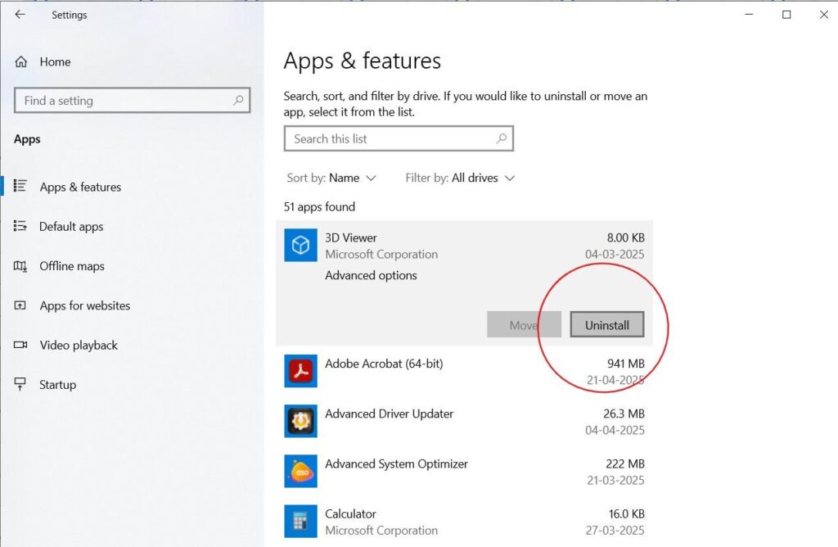Close the Settings window
Screen dimensions: 838x547
tap(823, 15)
